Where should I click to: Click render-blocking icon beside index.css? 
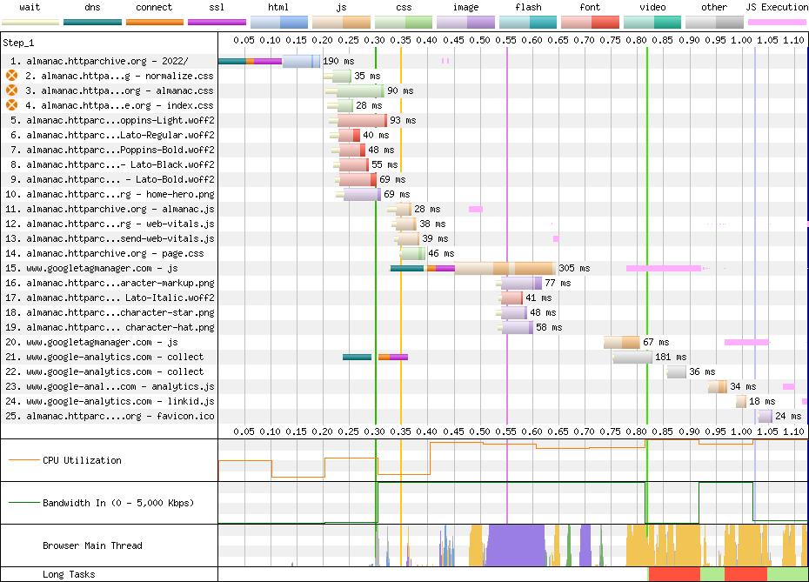(x=11, y=105)
